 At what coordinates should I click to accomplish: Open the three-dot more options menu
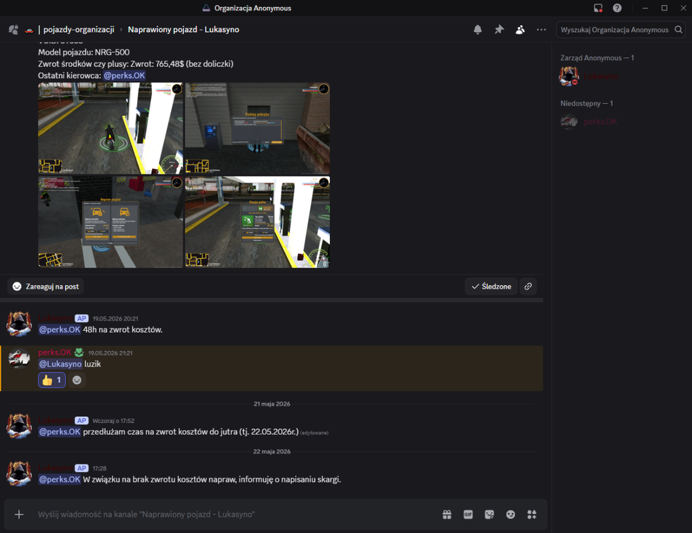pyautogui.click(x=542, y=30)
